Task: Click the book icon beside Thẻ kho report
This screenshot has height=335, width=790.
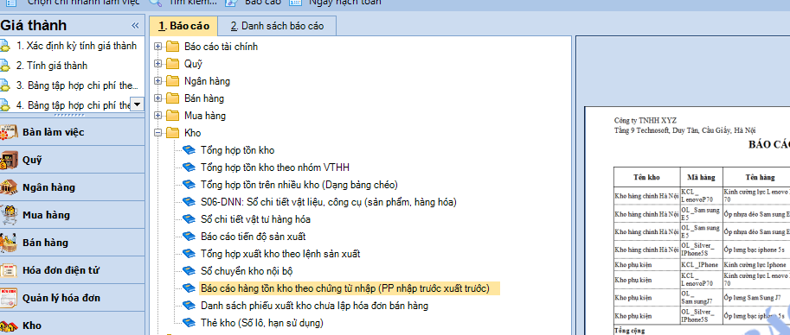Action: point(189,322)
